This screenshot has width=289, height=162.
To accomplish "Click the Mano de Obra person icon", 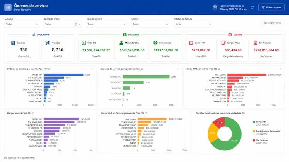I will [x=121, y=43].
